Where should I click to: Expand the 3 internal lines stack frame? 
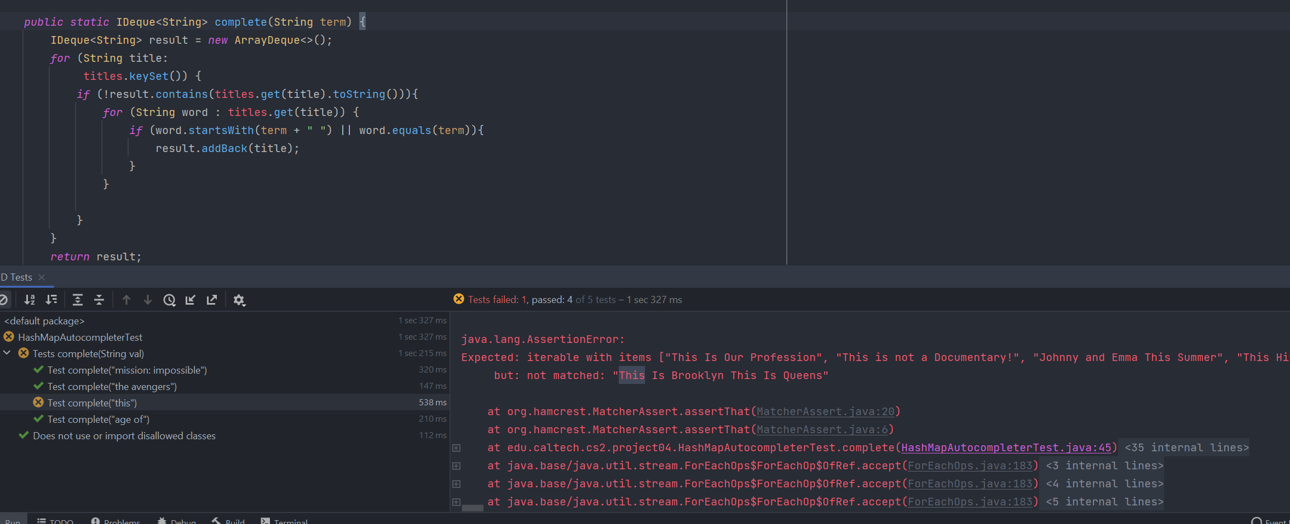[456, 466]
